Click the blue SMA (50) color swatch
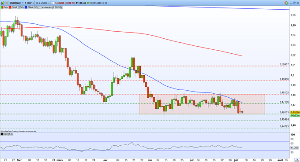This screenshot has height=162, width=300. point(26,7)
